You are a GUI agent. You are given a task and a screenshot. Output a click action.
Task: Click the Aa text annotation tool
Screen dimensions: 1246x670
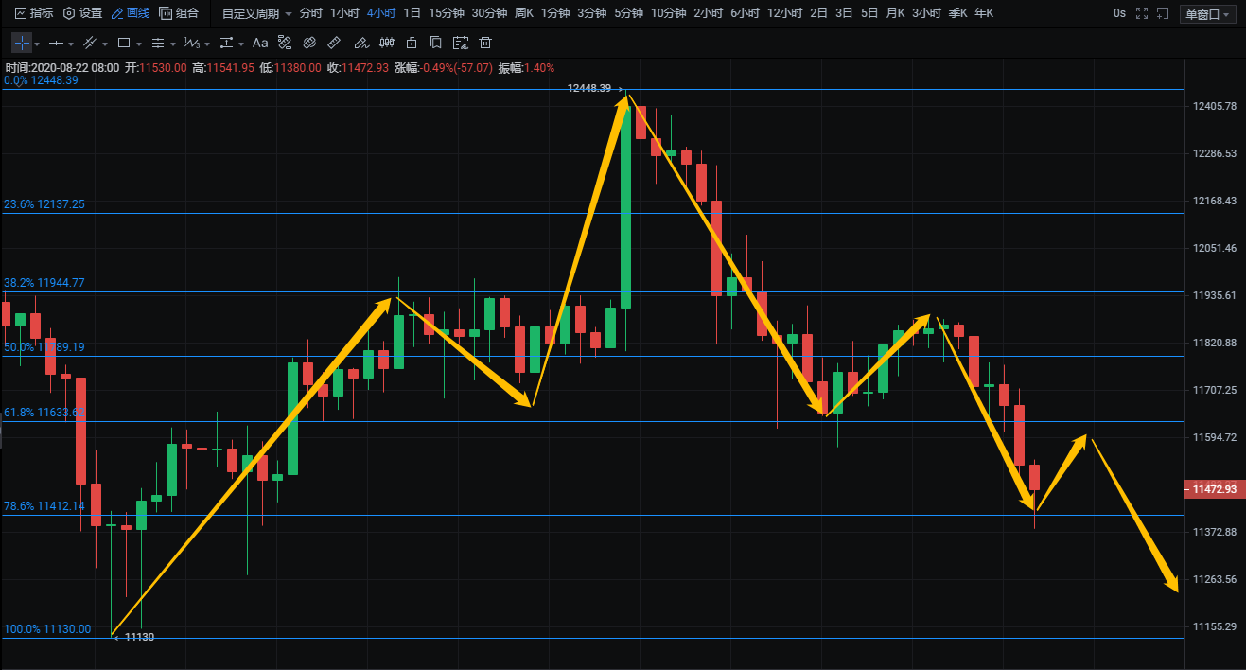(x=260, y=43)
